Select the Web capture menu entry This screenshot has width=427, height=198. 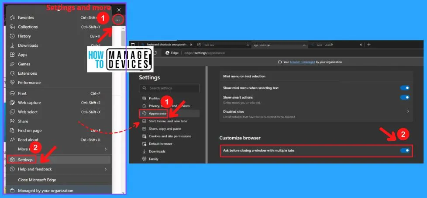[59, 103]
